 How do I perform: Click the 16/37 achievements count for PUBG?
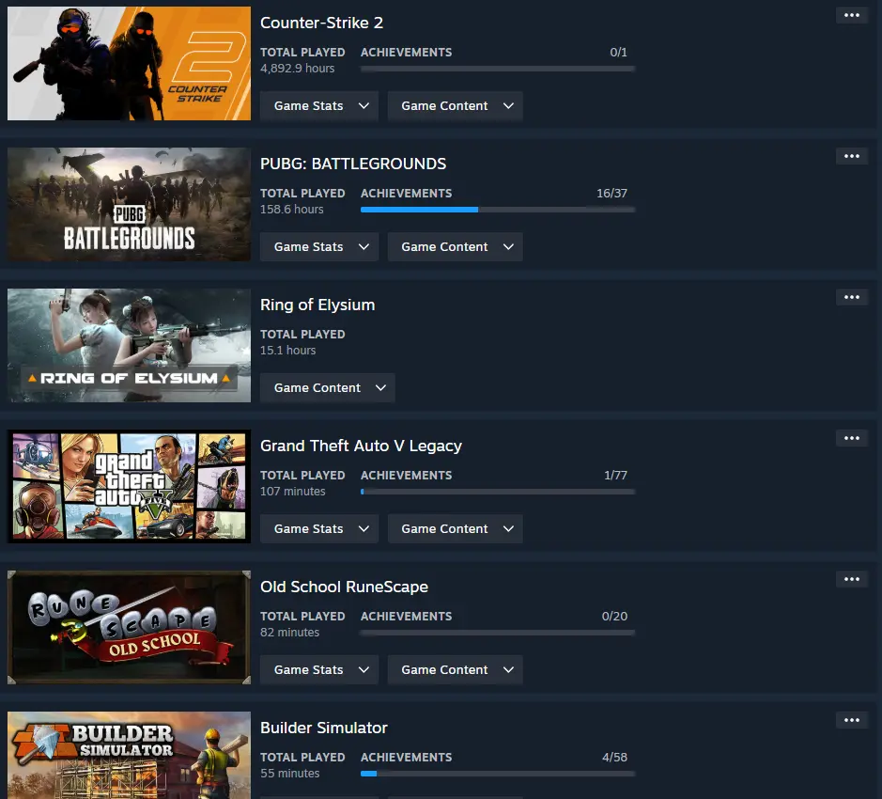tap(612, 193)
